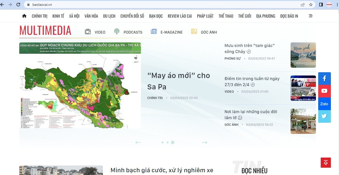Bookmark this page with star icon
Viewport: 339px width, 175px height.
(x=311, y=5)
